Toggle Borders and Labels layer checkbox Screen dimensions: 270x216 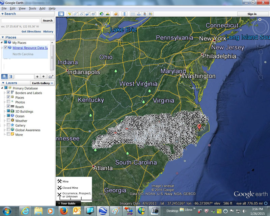point(8,92)
